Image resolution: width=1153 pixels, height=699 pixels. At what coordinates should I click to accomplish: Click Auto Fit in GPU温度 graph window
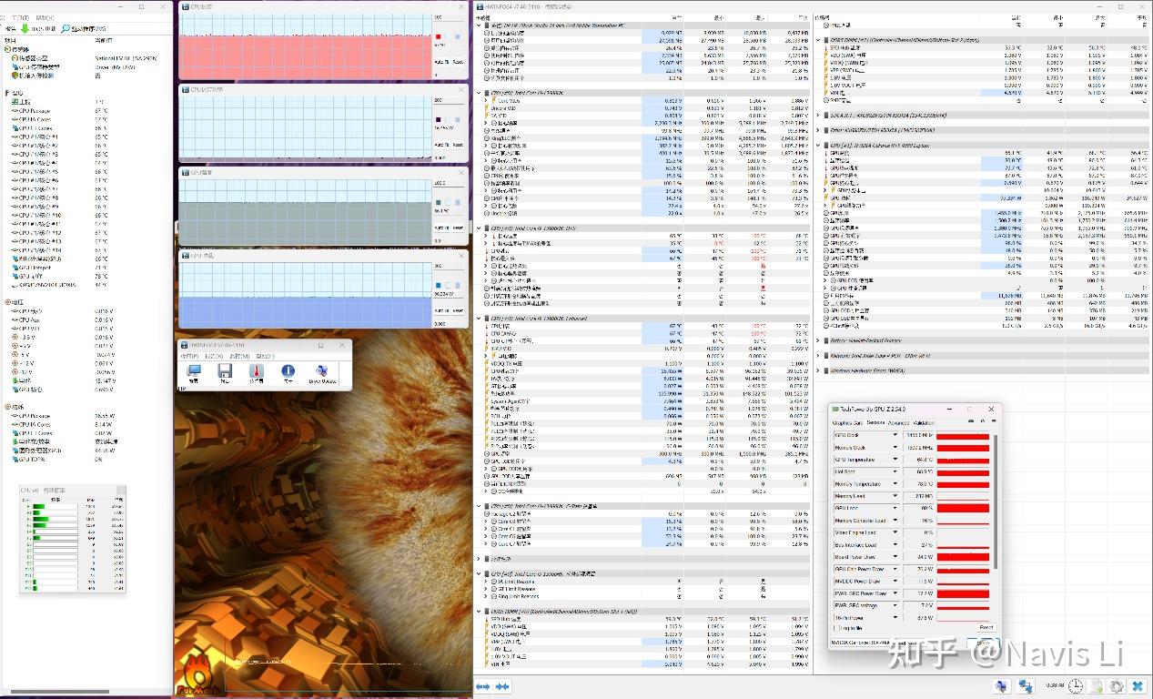pos(441,228)
